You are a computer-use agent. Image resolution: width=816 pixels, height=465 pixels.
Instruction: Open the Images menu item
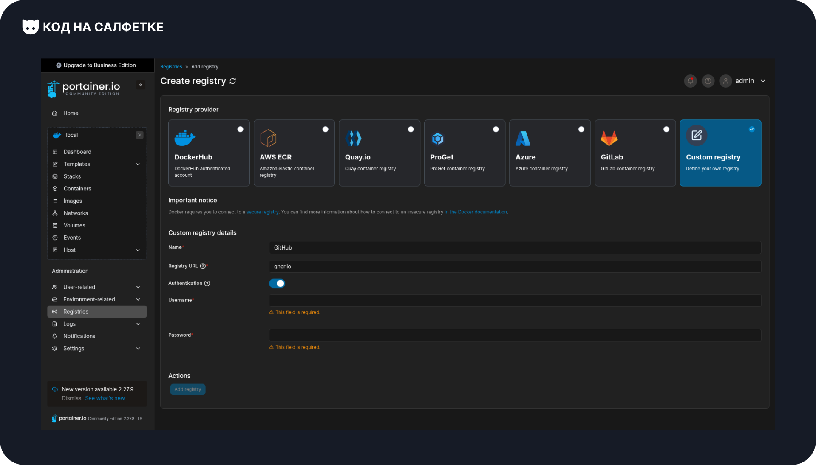click(97, 201)
